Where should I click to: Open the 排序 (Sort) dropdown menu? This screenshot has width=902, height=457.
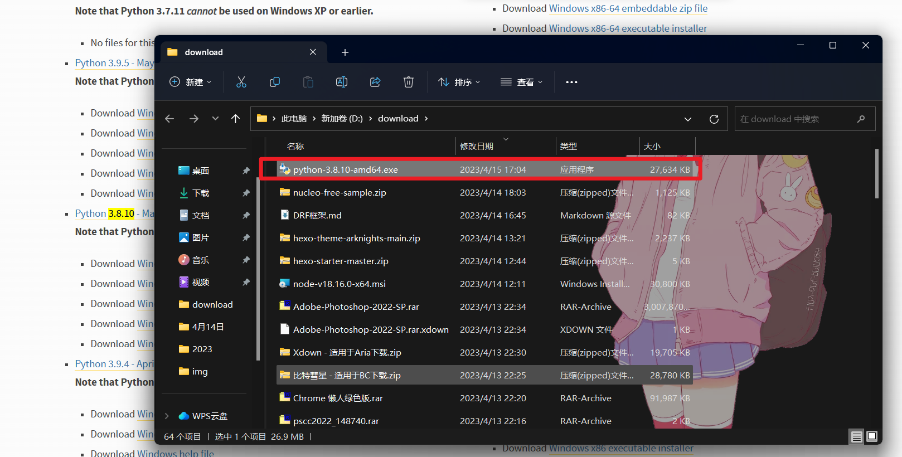[459, 82]
